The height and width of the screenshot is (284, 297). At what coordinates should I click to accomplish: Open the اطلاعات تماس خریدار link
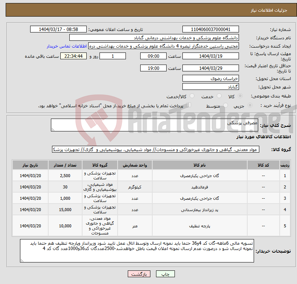click(67, 46)
